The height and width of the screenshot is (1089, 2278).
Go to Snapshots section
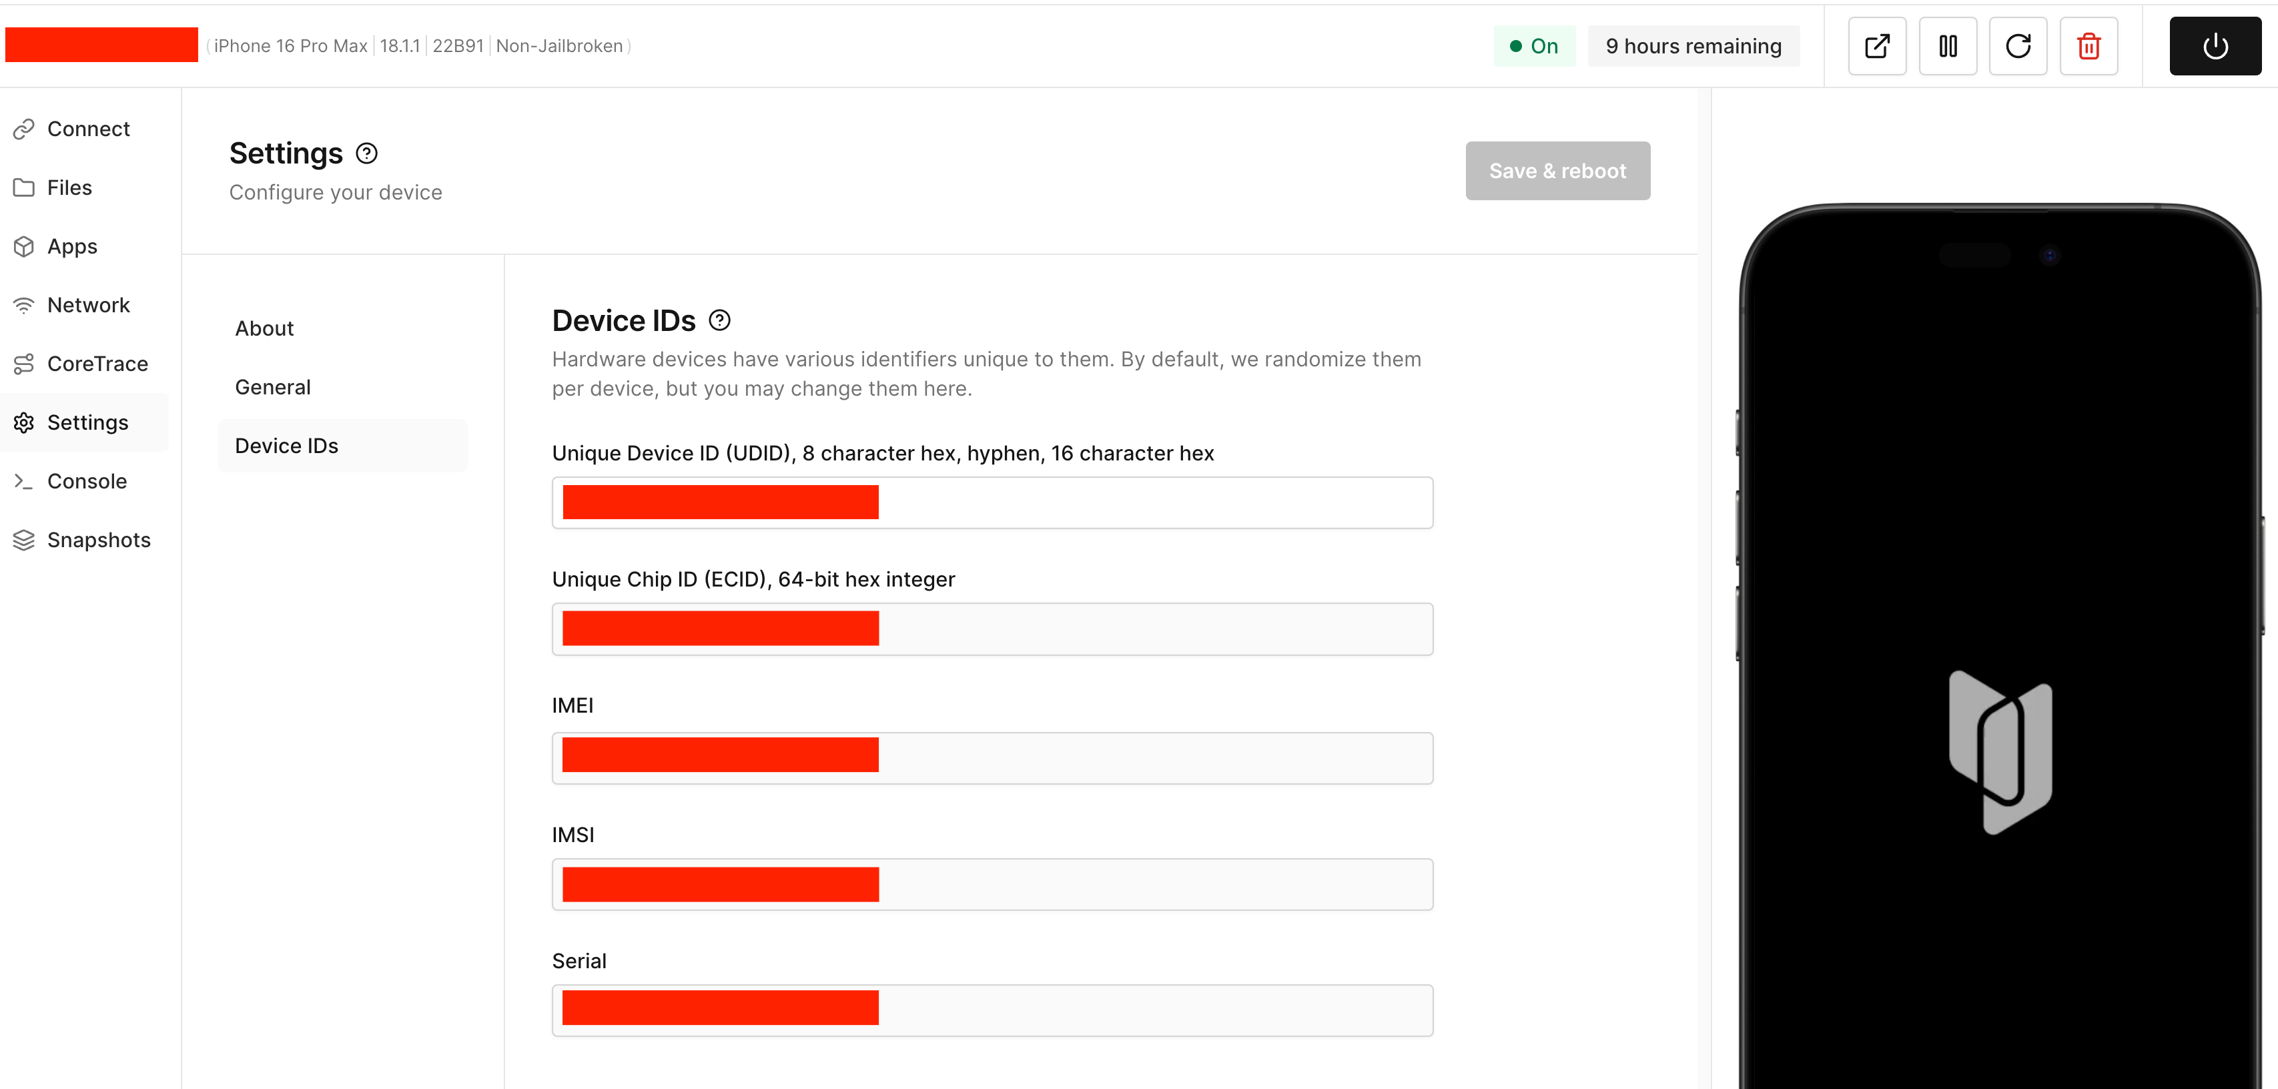click(x=98, y=540)
